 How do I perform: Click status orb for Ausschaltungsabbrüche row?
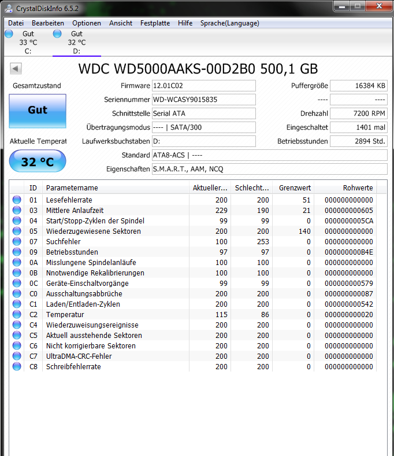(x=17, y=294)
